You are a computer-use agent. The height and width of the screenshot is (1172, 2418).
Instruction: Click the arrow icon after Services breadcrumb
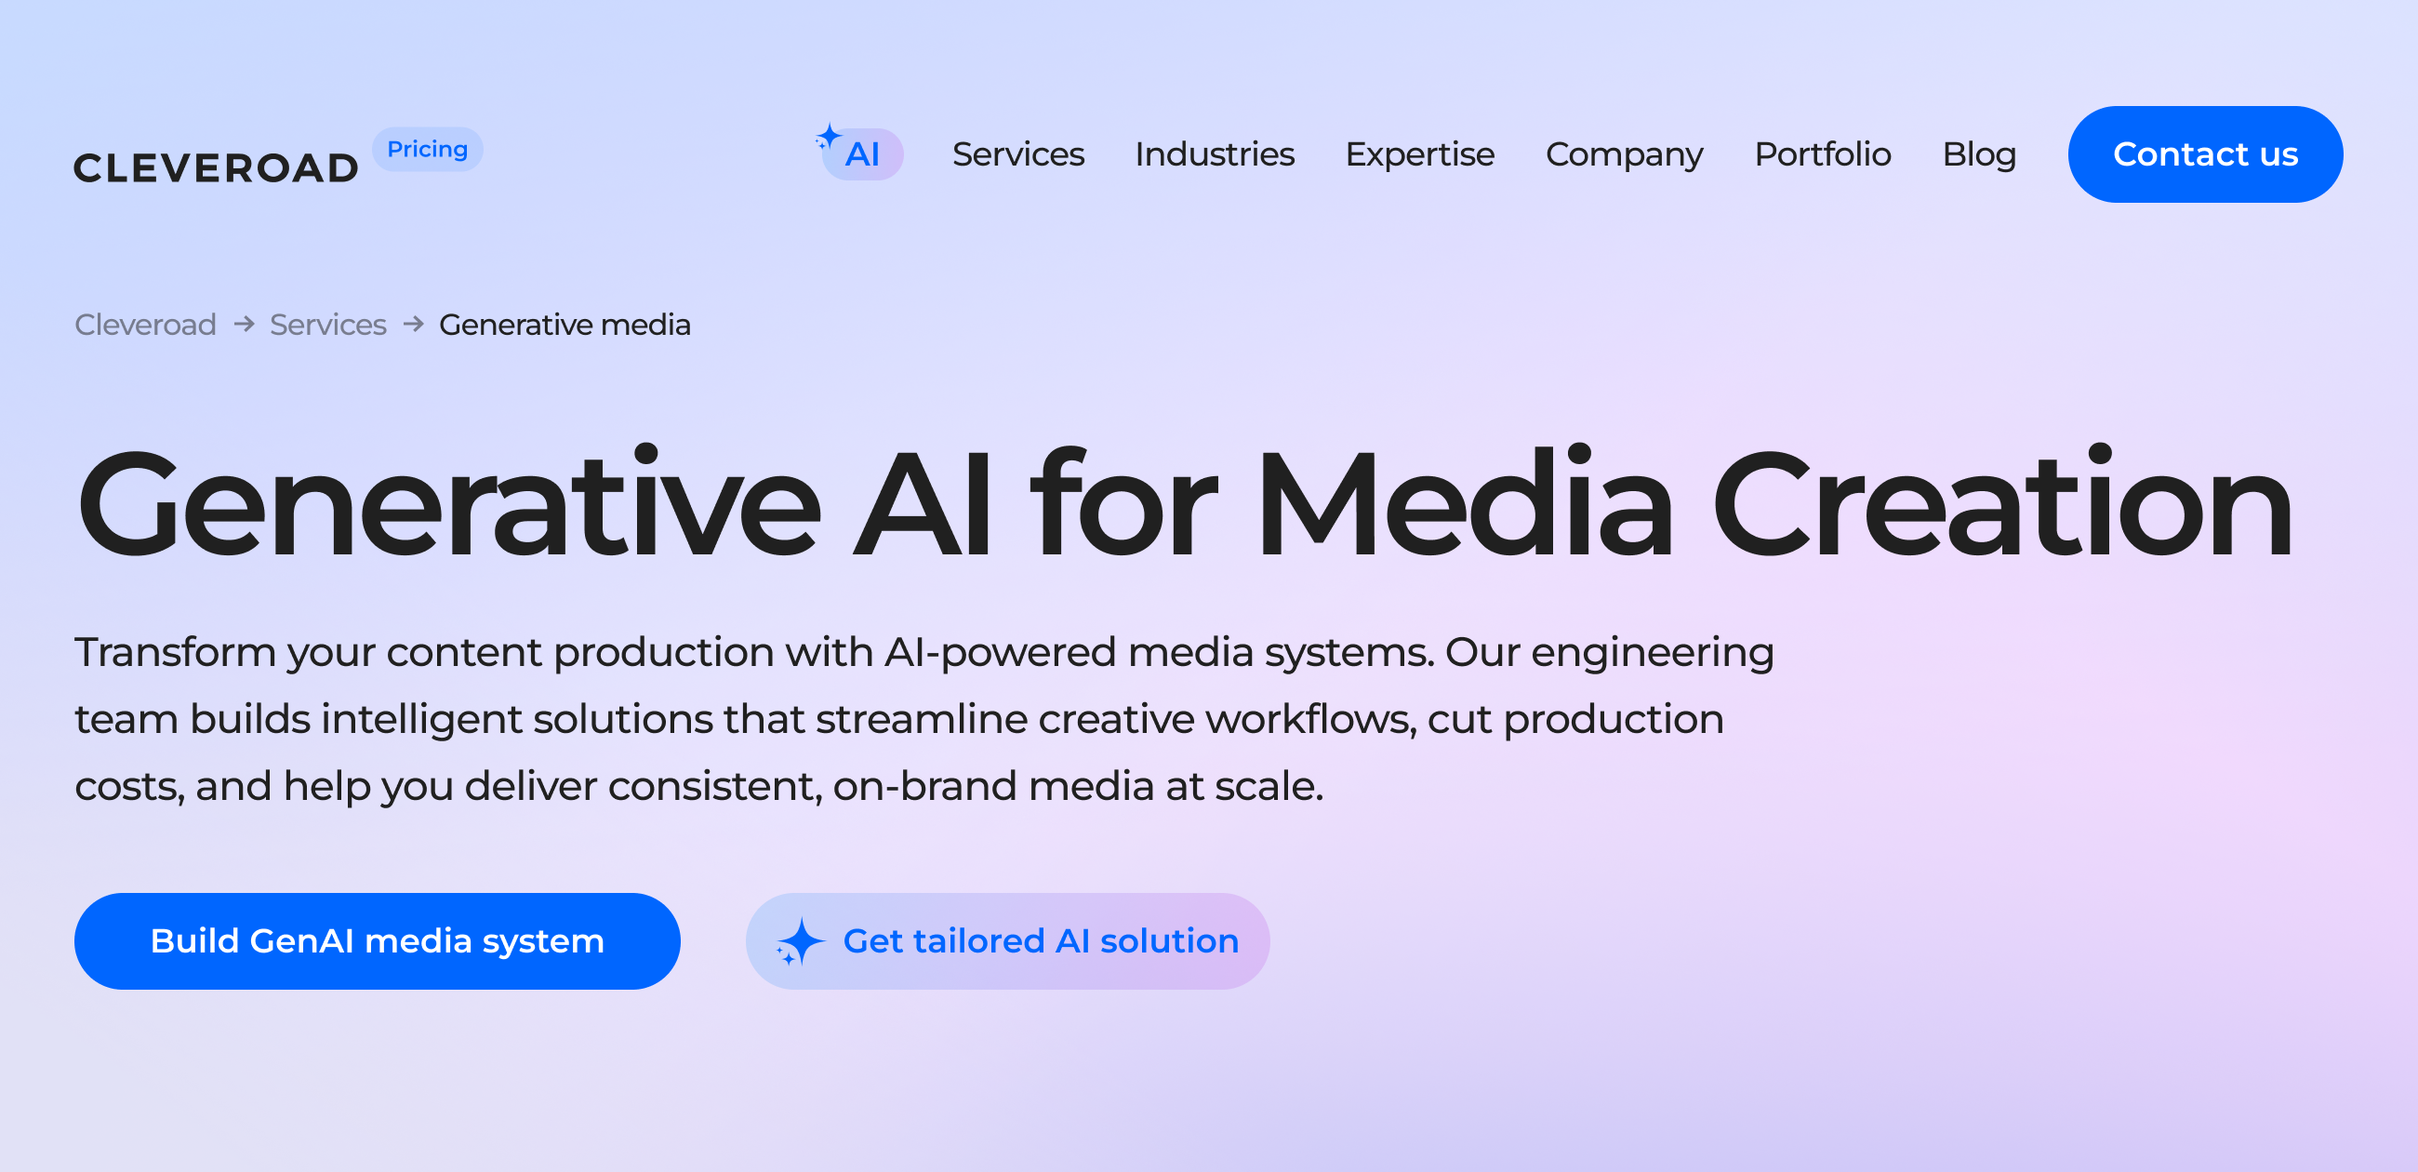tap(413, 324)
